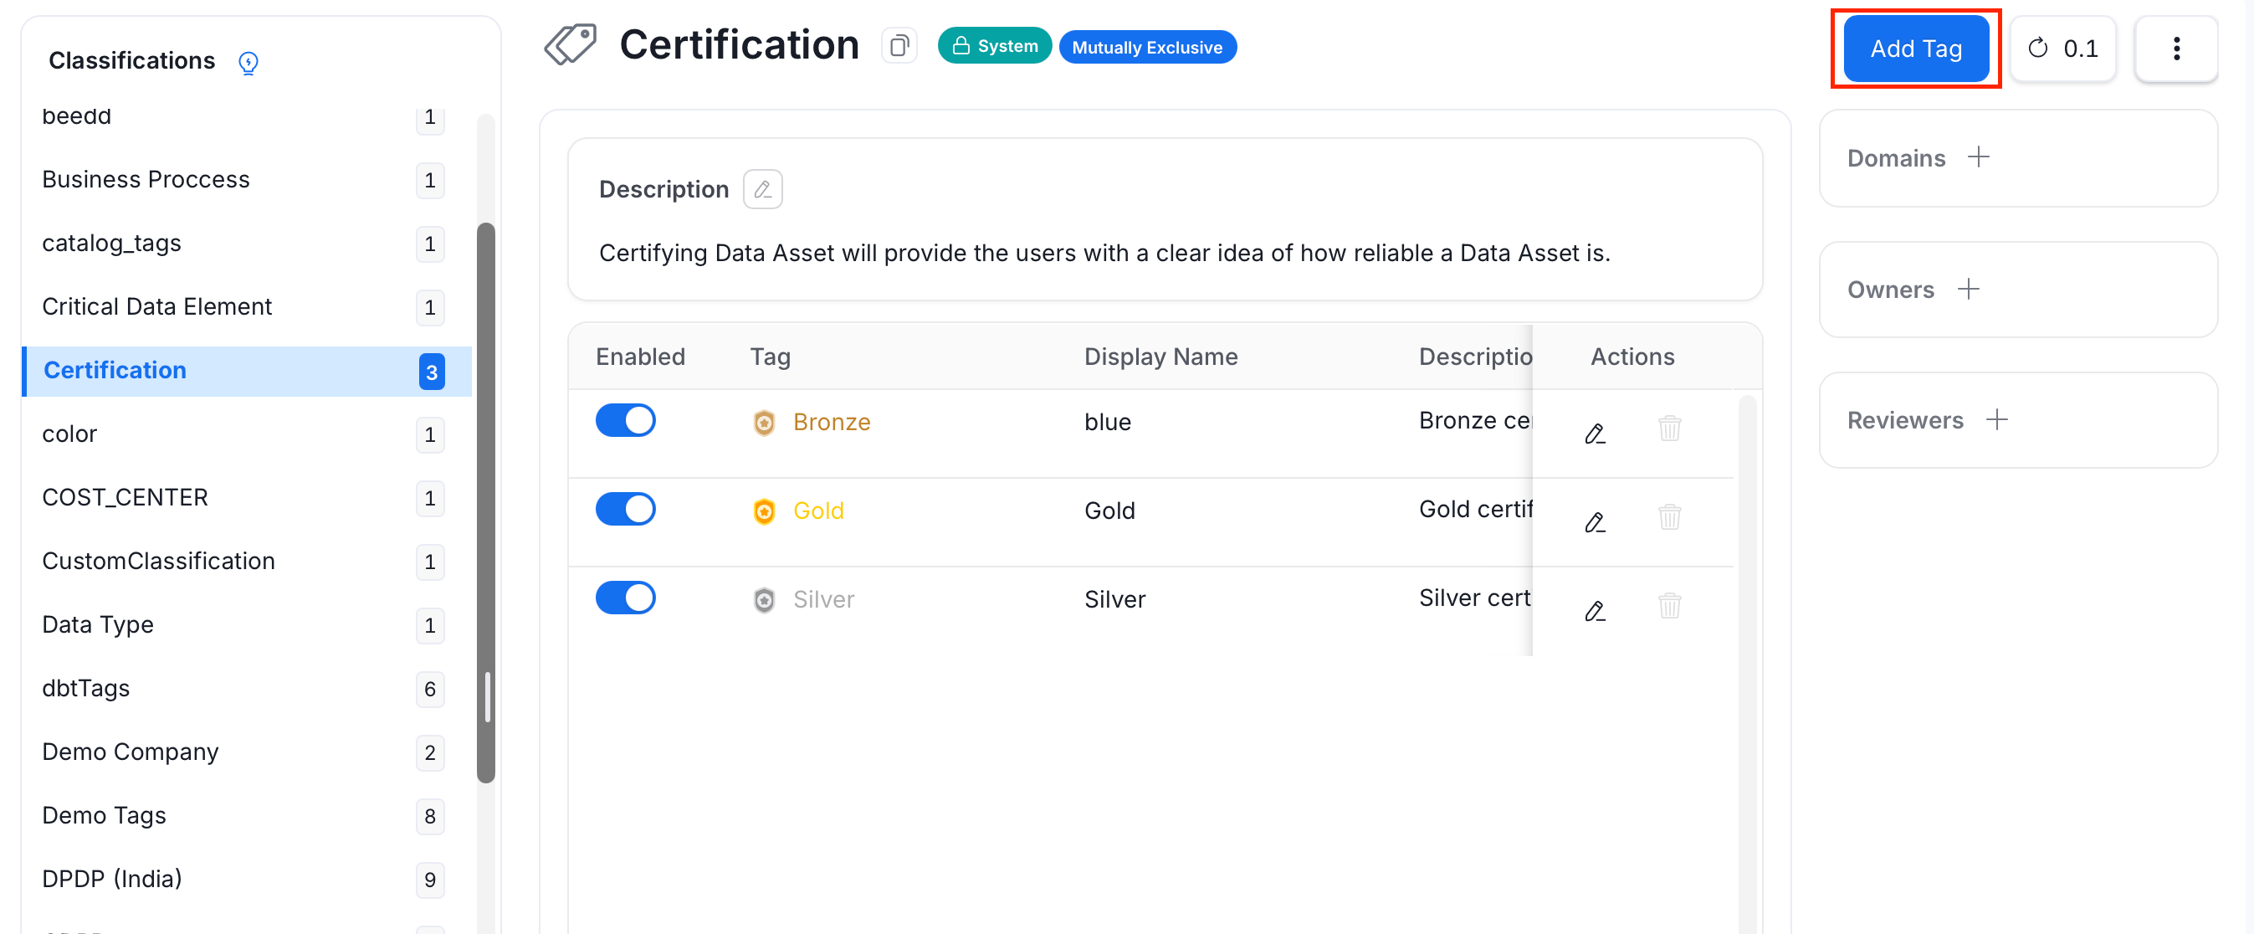The width and height of the screenshot is (2254, 934).
Task: Click the Owners label
Action: (x=1890, y=289)
